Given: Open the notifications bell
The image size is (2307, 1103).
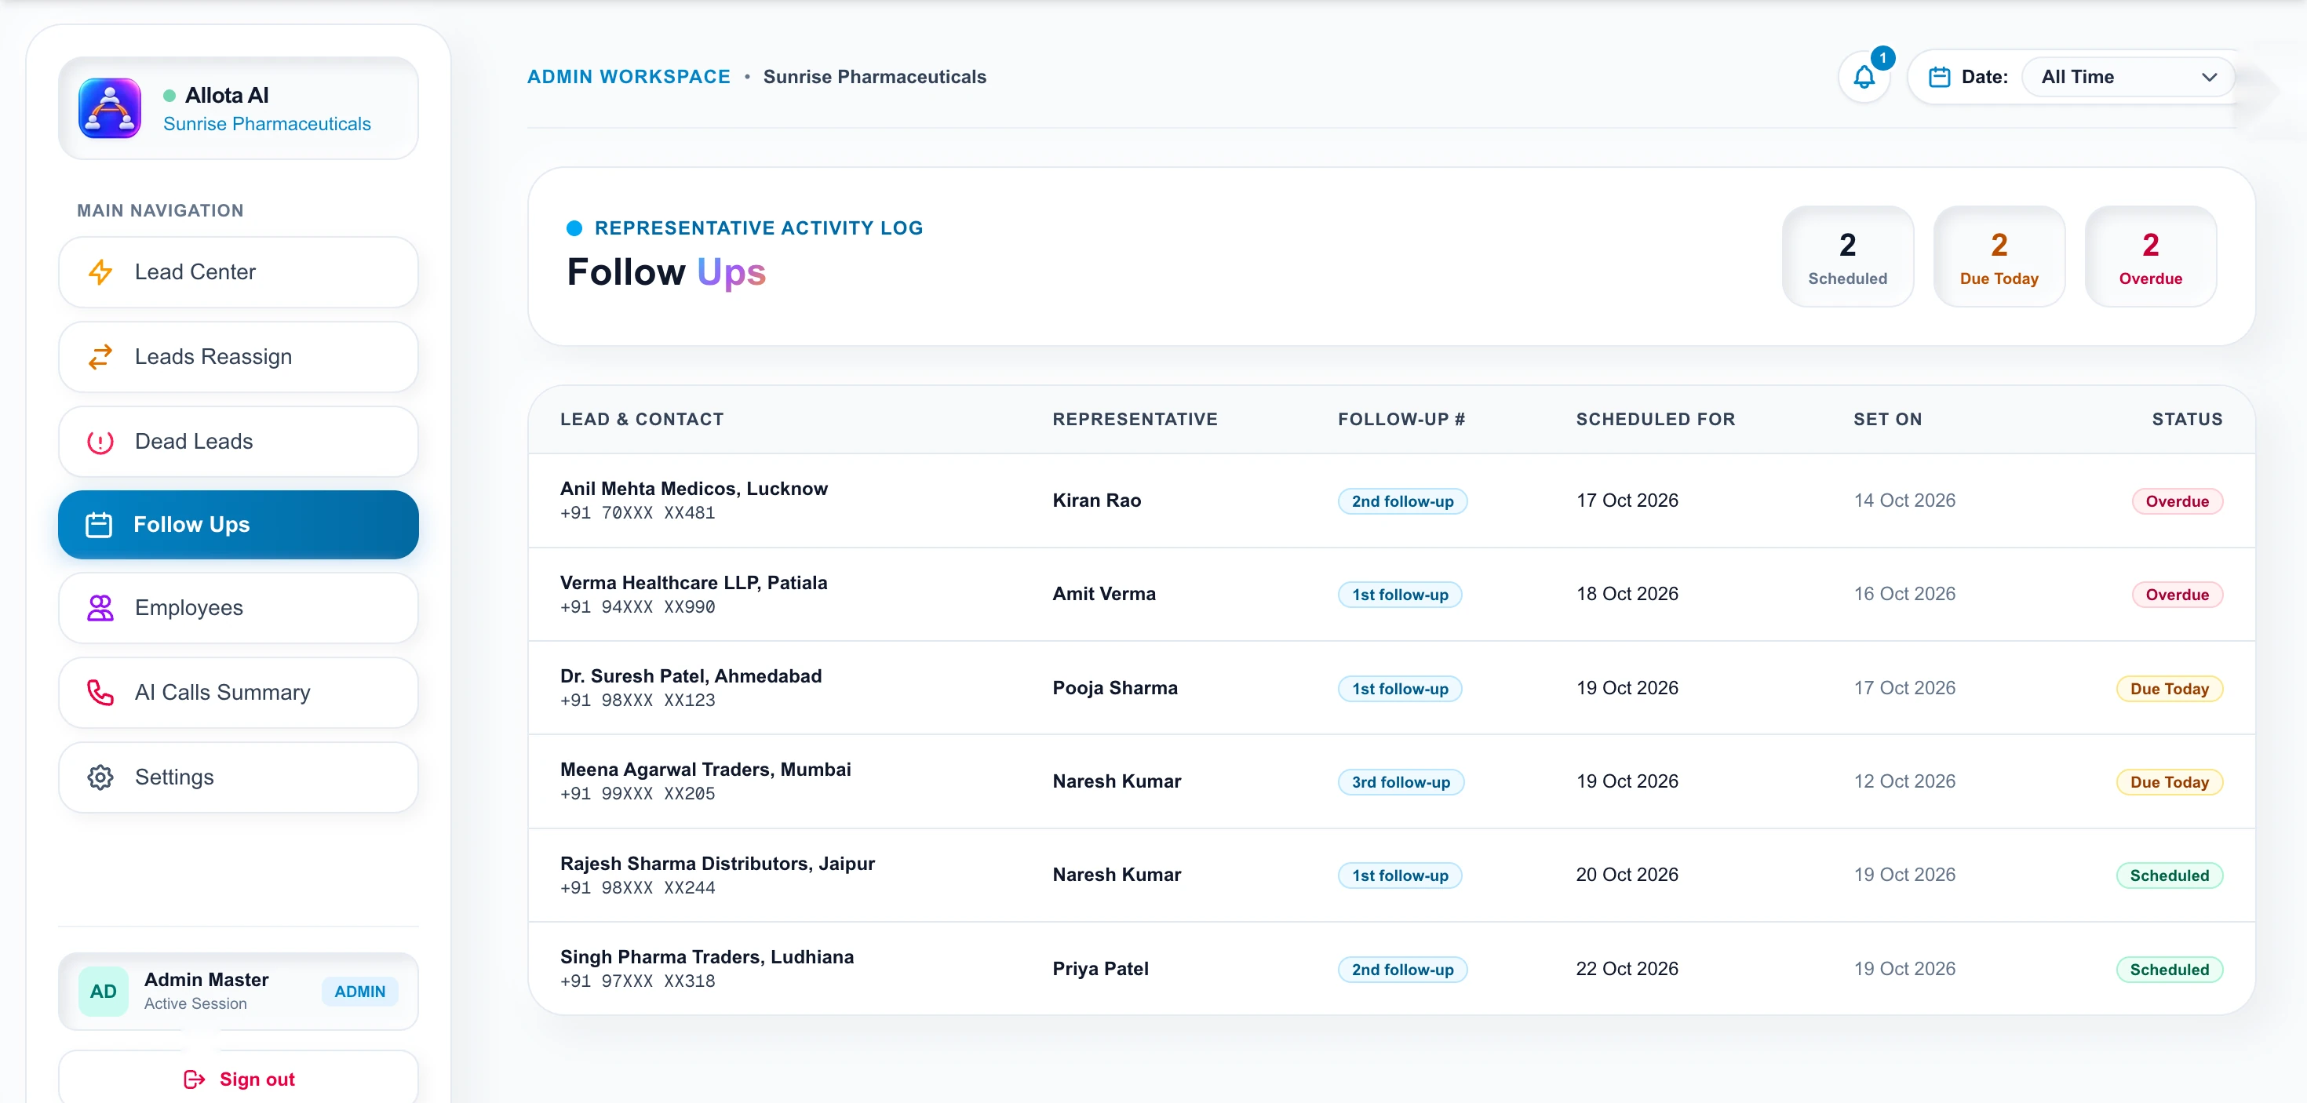Looking at the screenshot, I should tap(1864, 77).
